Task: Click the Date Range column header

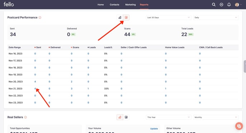Action: pos(15,47)
